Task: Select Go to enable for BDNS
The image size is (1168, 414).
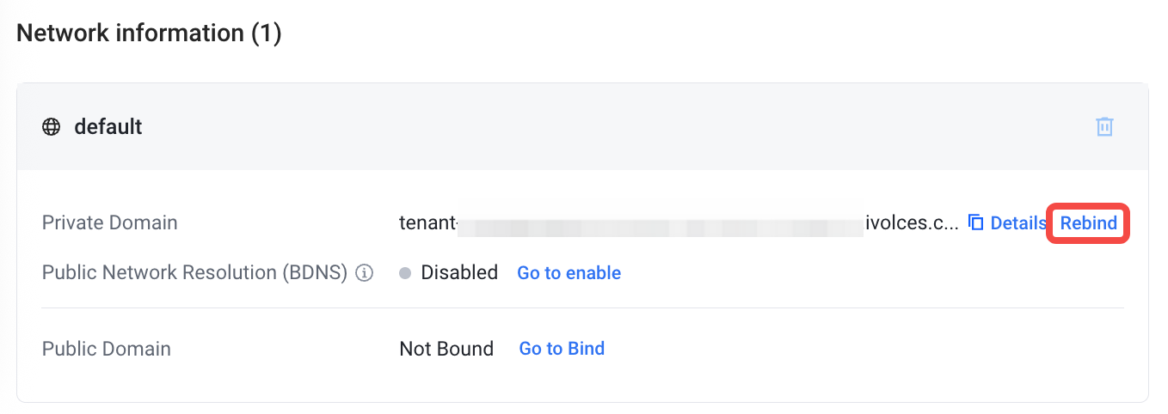Action: 569,273
